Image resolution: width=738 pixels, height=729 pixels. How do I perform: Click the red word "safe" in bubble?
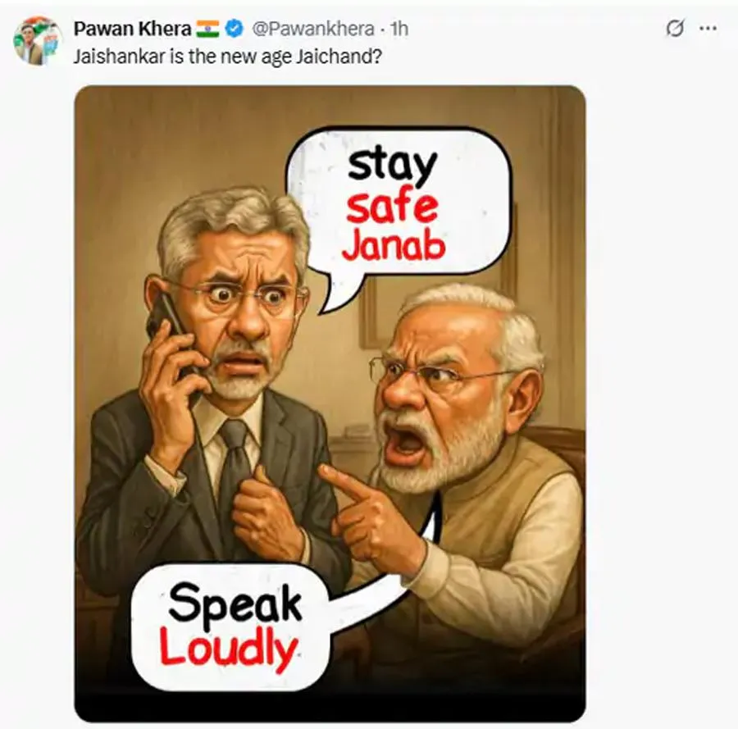tap(392, 206)
